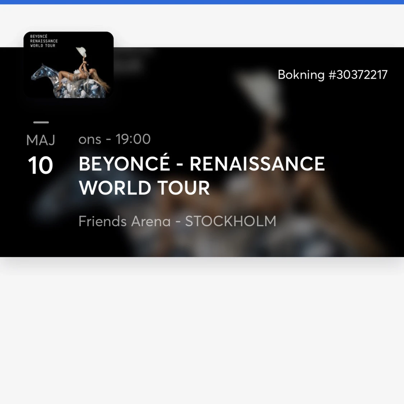Tap the short dash above MAJ

coord(41,122)
